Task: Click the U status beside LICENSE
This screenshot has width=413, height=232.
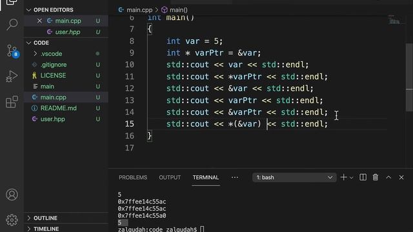Action: pyautogui.click(x=97, y=76)
